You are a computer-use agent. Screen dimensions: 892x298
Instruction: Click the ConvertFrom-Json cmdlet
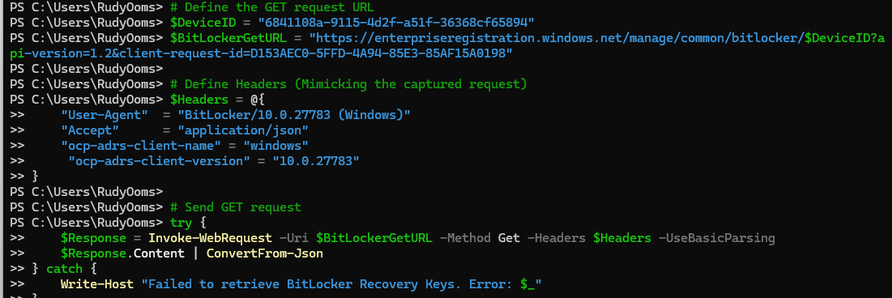pos(265,253)
